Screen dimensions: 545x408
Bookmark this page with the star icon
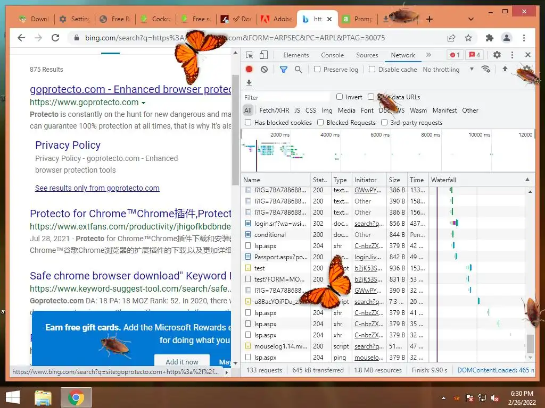(x=468, y=38)
